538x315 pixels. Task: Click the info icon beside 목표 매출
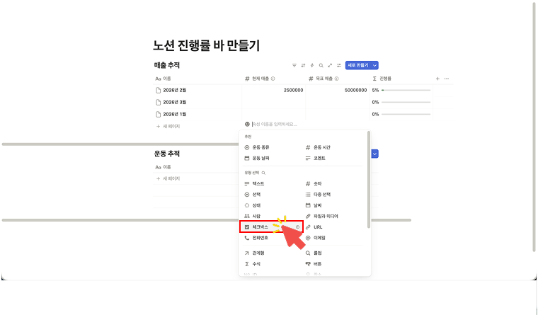click(x=336, y=79)
